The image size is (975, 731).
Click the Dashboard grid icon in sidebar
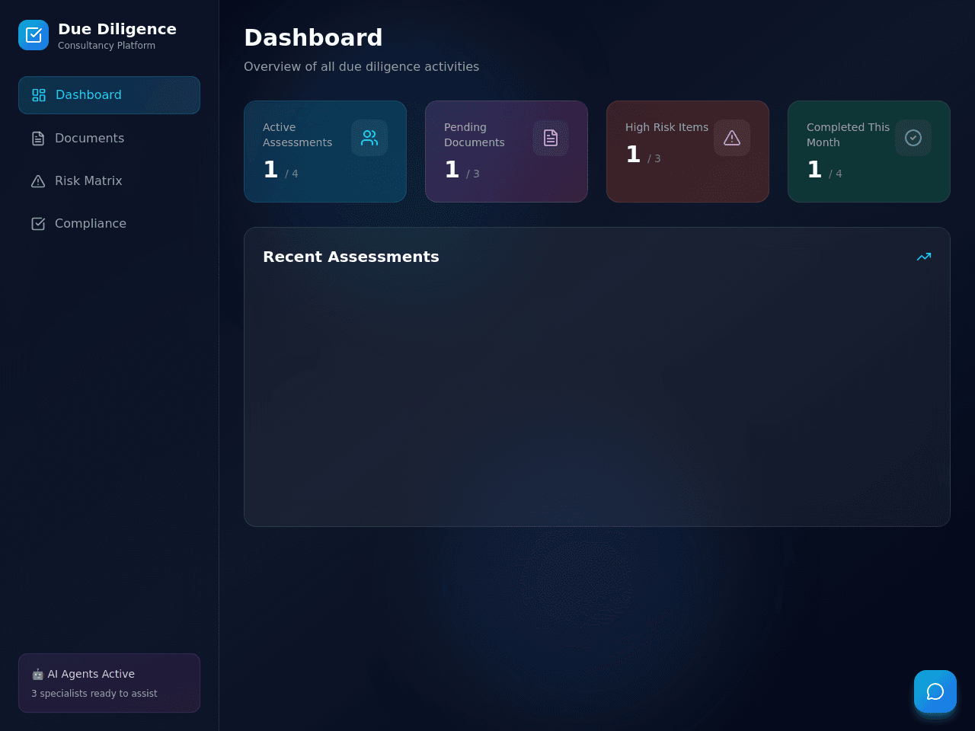(x=39, y=95)
